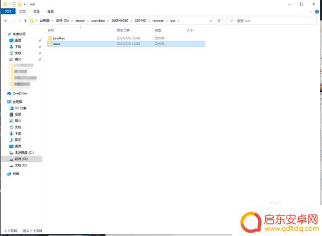
Task: Minimize the out Explorer window
Action: [290, 4]
